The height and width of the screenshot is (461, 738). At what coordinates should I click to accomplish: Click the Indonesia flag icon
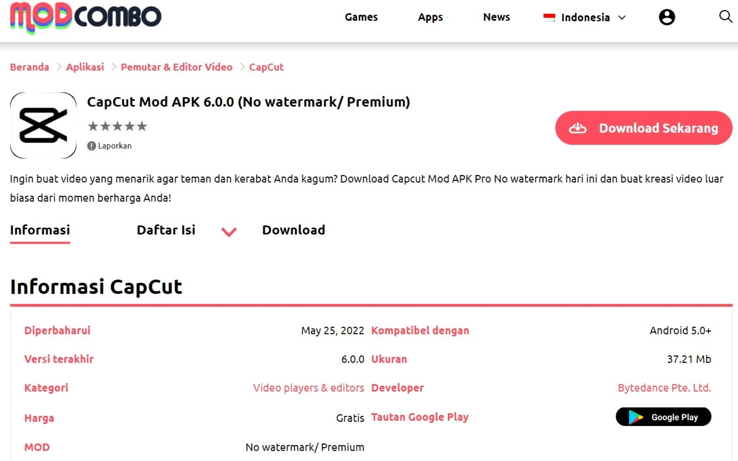point(550,17)
